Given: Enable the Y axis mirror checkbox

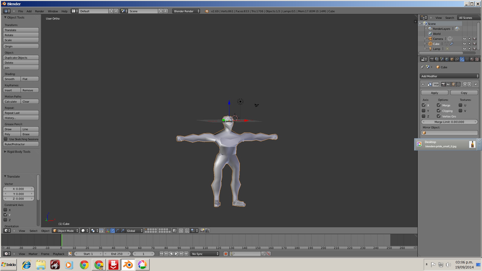Looking at the screenshot, I should (424, 111).
